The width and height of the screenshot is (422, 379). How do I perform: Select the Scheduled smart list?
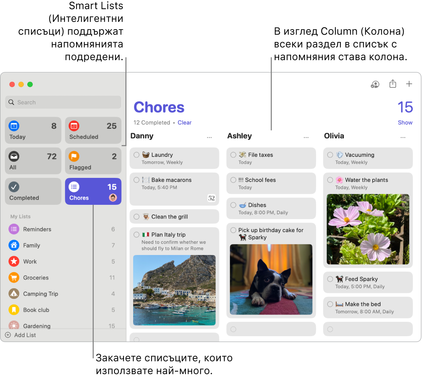(x=93, y=130)
